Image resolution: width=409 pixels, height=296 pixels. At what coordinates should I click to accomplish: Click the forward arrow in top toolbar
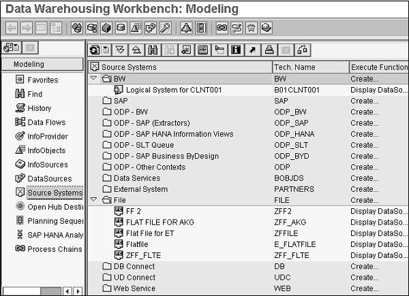pos(26,28)
